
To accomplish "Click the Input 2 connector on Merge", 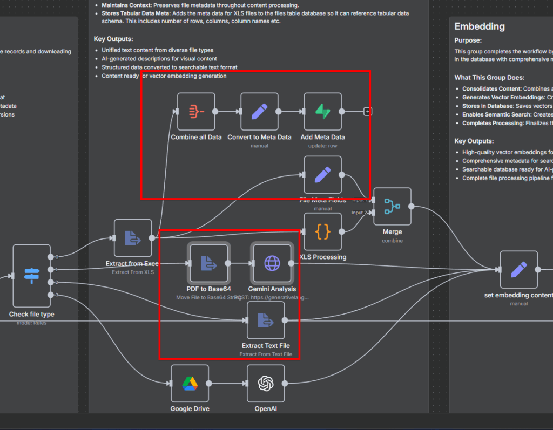I will point(373,213).
